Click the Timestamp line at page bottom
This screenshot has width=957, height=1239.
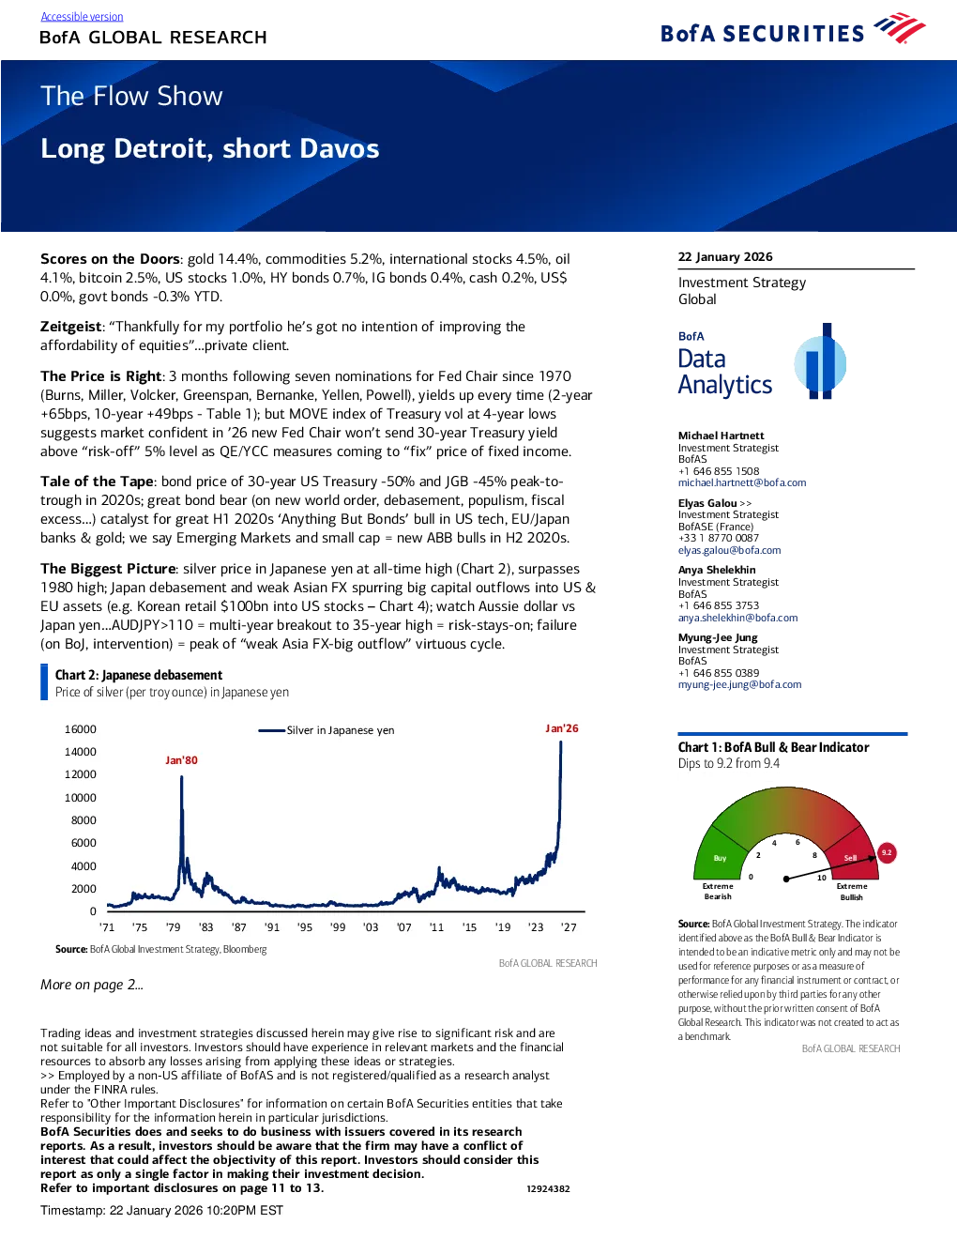[161, 1210]
